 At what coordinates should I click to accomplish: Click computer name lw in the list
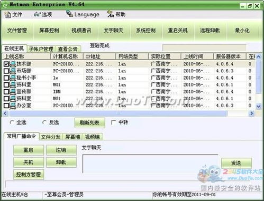(56, 78)
